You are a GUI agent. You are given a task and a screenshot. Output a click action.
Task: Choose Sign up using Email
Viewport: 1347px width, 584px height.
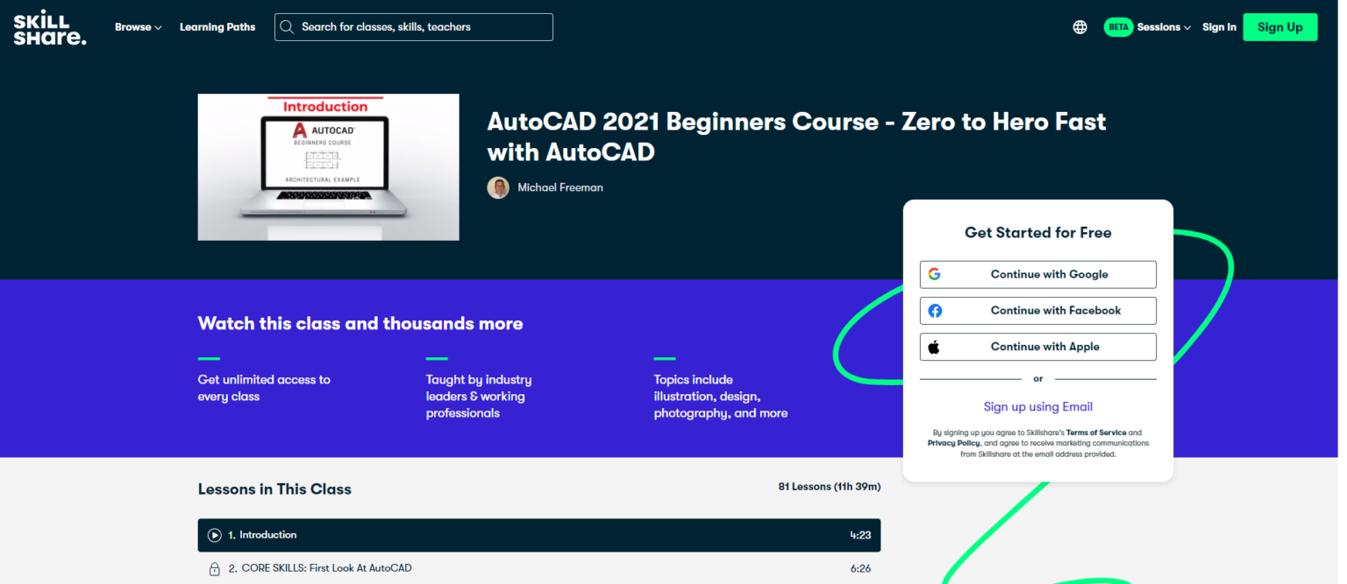click(x=1037, y=406)
